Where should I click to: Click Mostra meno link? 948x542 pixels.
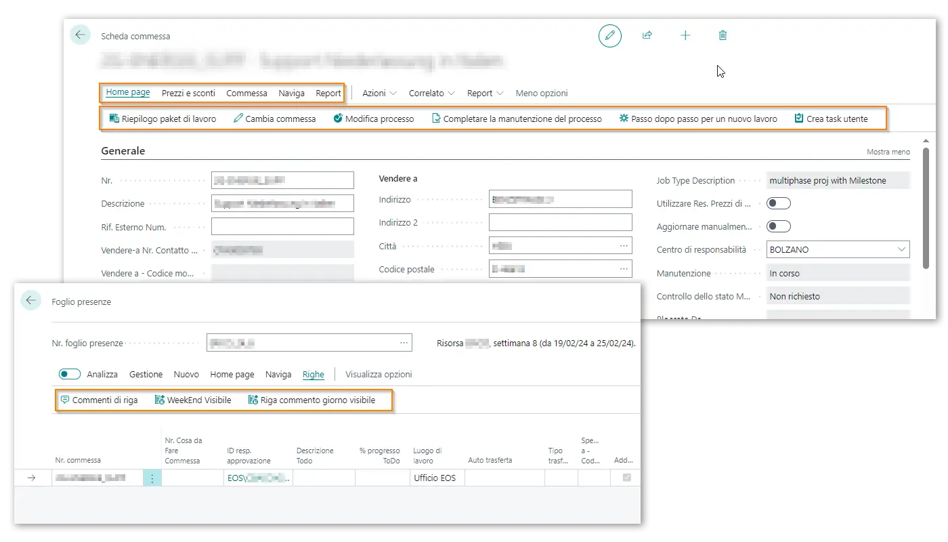[888, 152]
